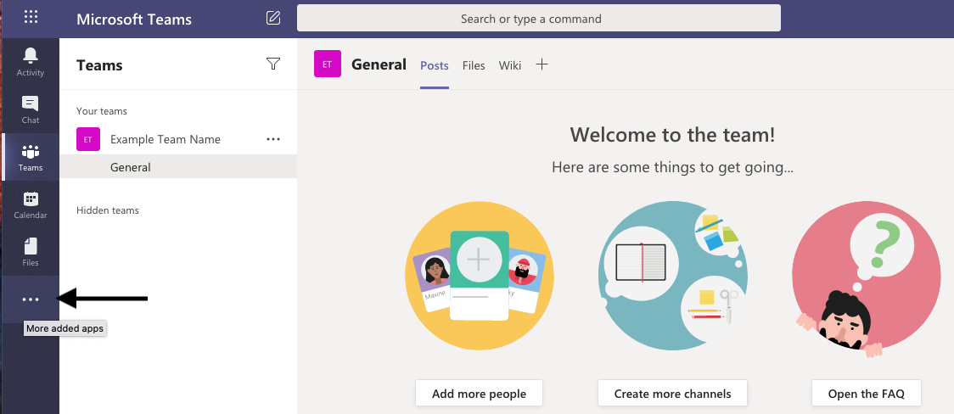954x414 pixels.
Task: Click the filter funnel icon in Teams panel
Action: coord(273,64)
